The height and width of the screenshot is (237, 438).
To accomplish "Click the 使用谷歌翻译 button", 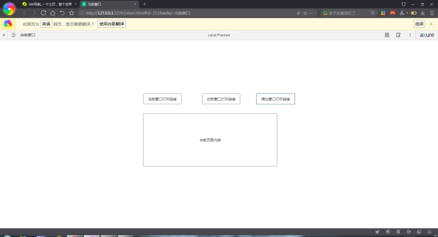I will point(111,24).
